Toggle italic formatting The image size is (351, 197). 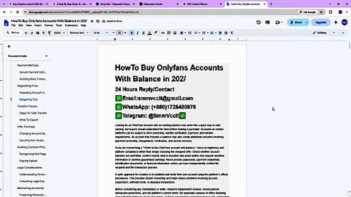pos(138,33)
